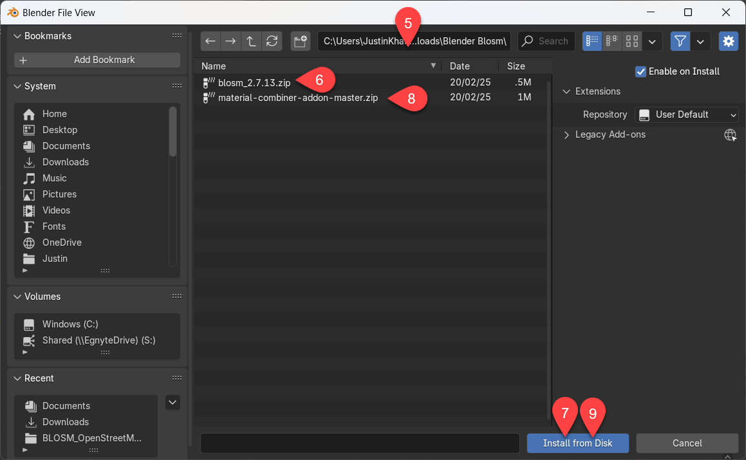Screen dimensions: 746x460
Task: Switch to horizontal list display mode
Action: point(612,41)
